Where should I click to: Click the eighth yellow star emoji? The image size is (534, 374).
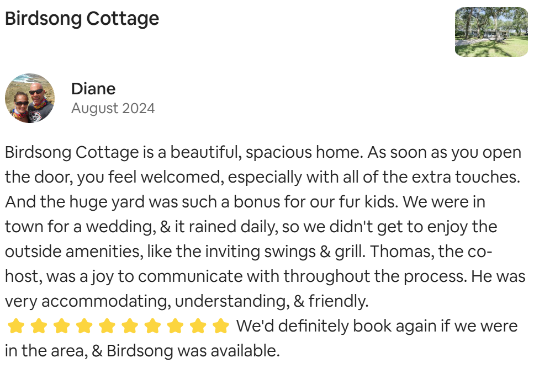[x=176, y=326]
